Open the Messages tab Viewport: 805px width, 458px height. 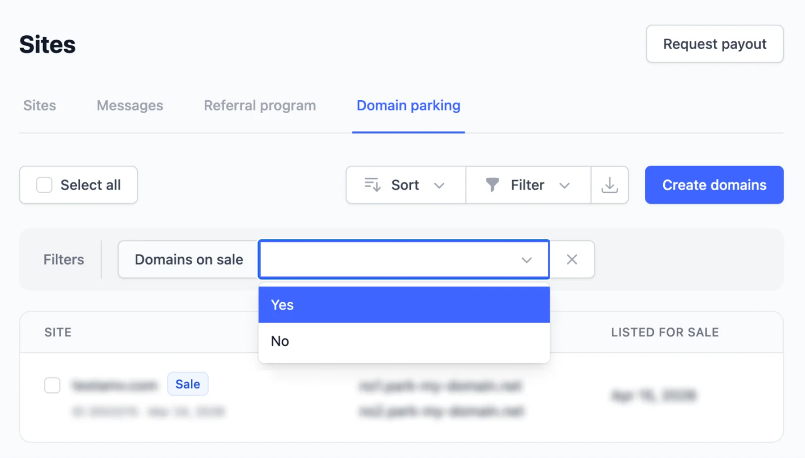tap(130, 106)
